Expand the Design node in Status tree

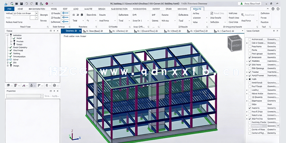(x=8, y=66)
